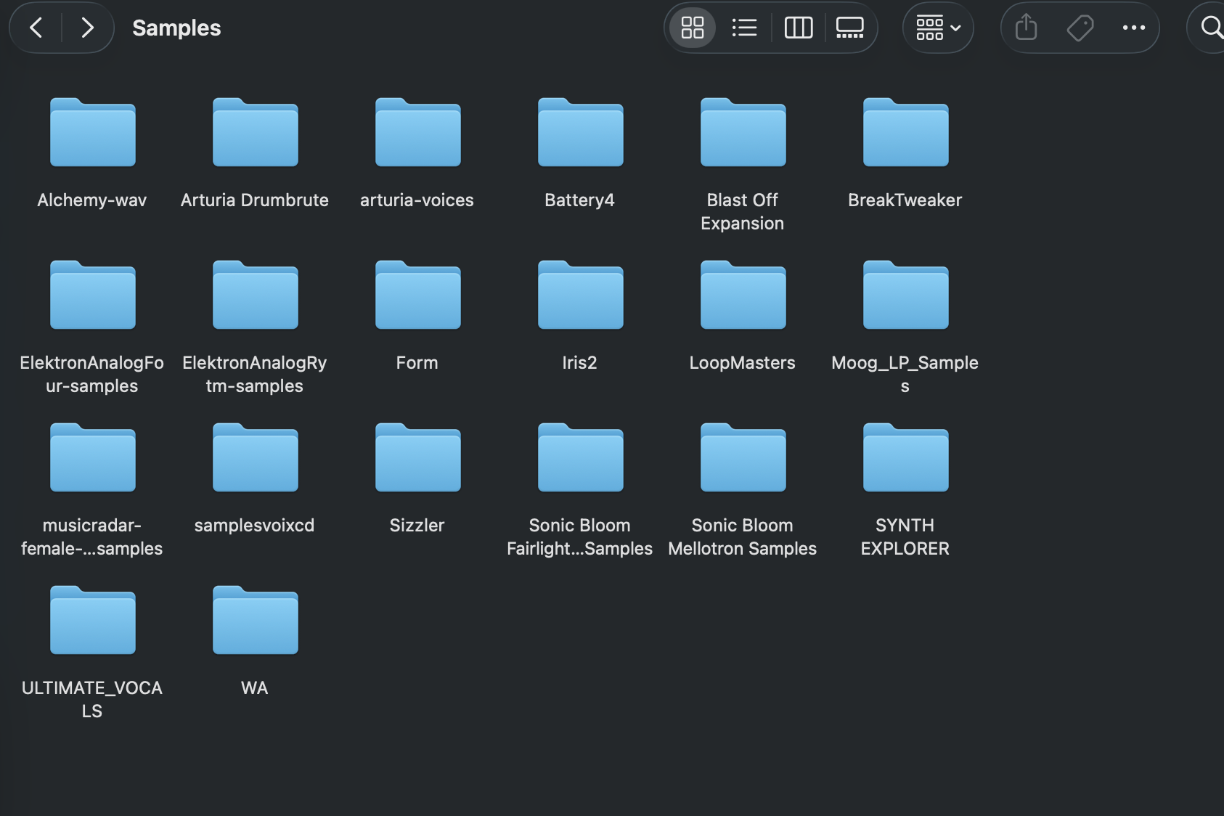Select the Iris2 folder icon
Screen dimensions: 1224x816
pyautogui.click(x=581, y=295)
